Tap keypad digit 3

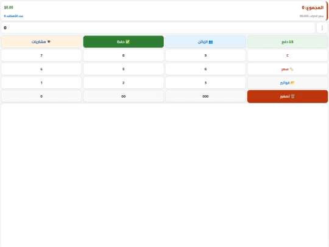coord(205,83)
